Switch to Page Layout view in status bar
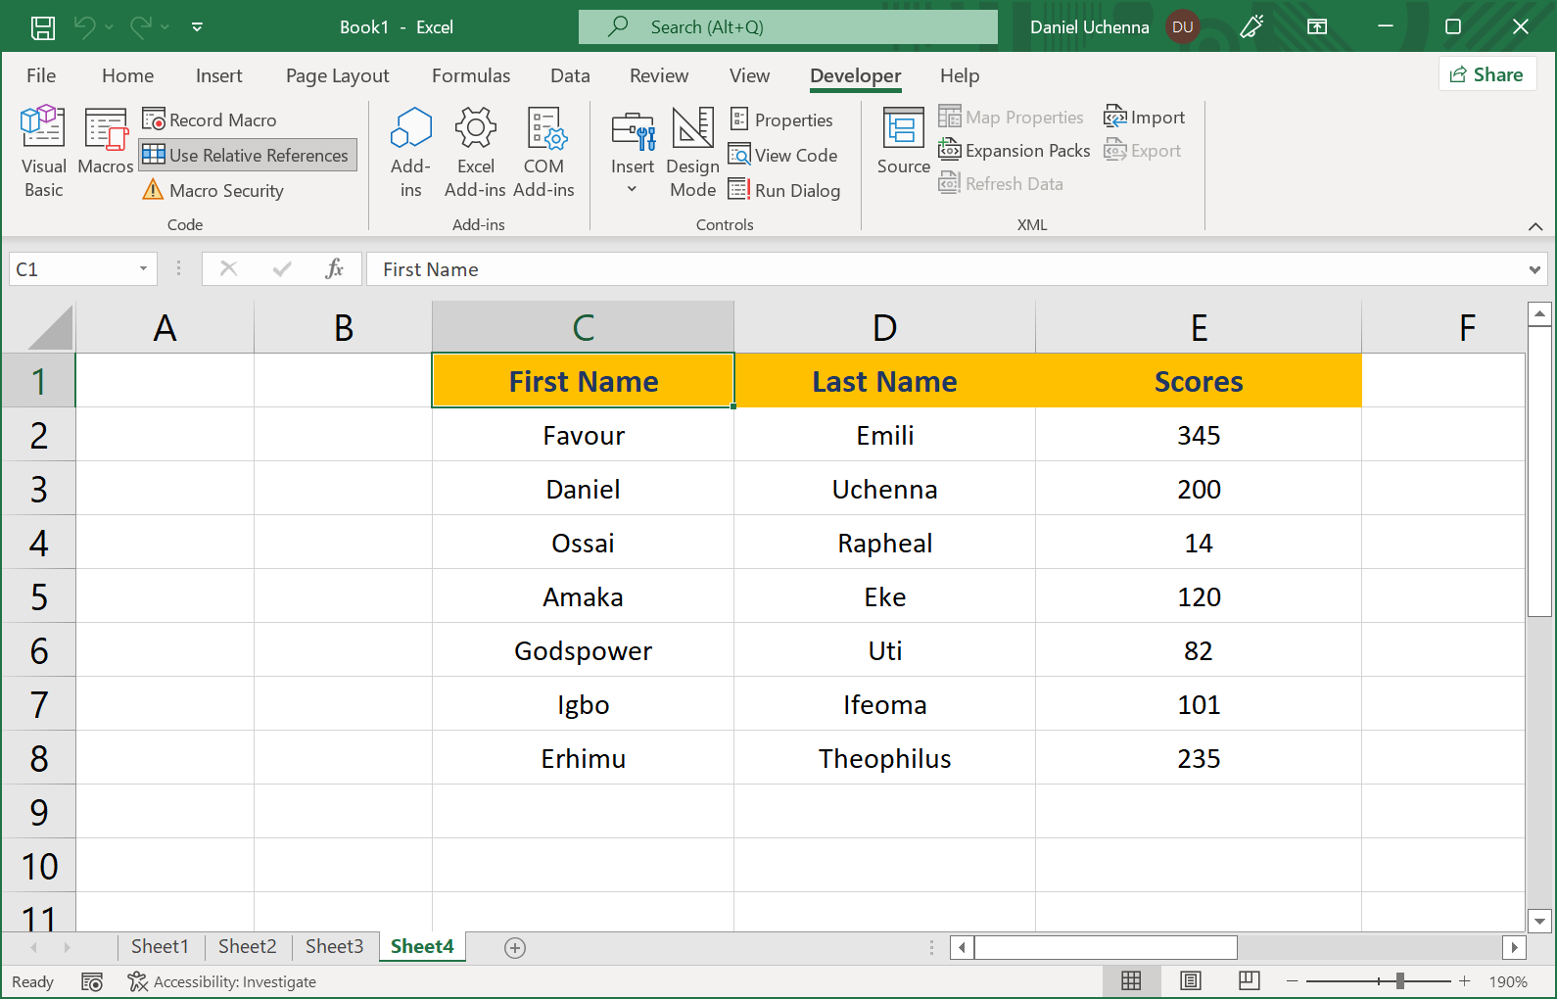Image resolution: width=1557 pixels, height=999 pixels. pyautogui.click(x=1190, y=981)
